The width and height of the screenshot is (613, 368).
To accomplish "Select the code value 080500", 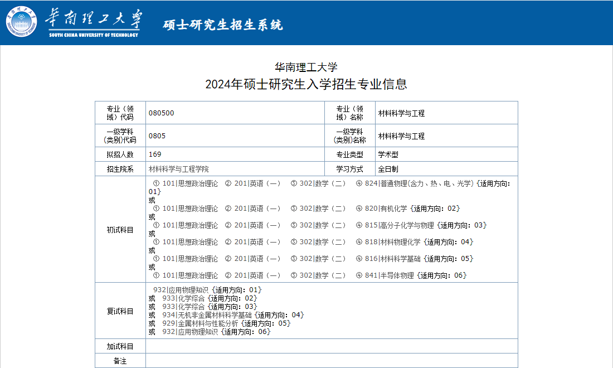I will point(161,113).
